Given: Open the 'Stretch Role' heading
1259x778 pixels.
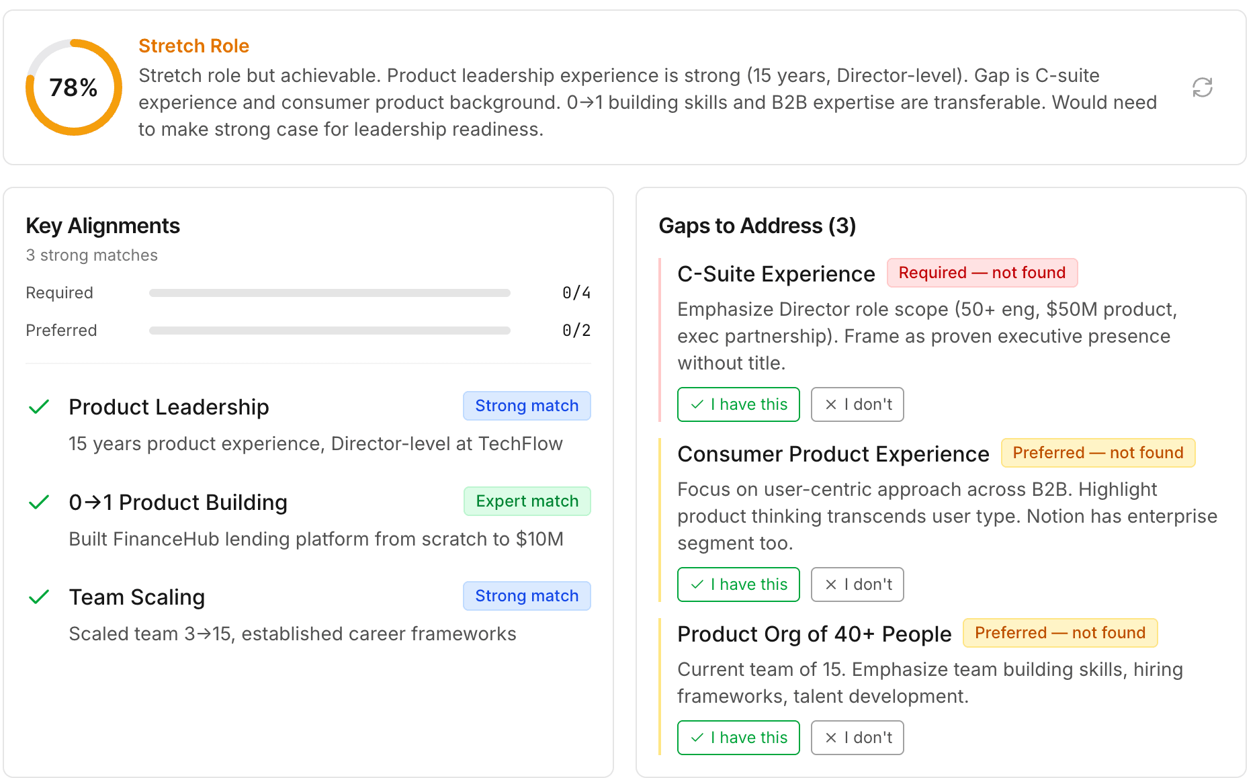Looking at the screenshot, I should pyautogui.click(x=193, y=46).
